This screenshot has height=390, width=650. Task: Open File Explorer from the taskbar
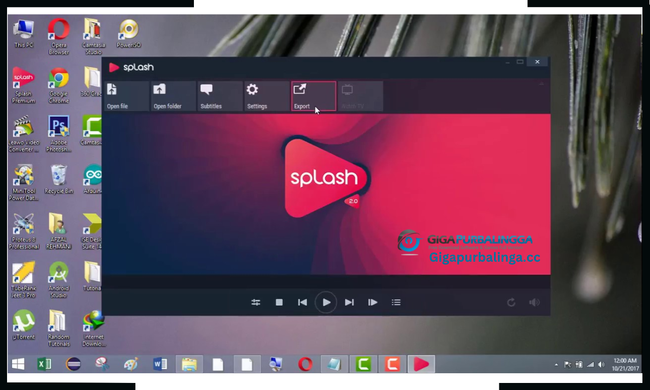pyautogui.click(x=189, y=364)
